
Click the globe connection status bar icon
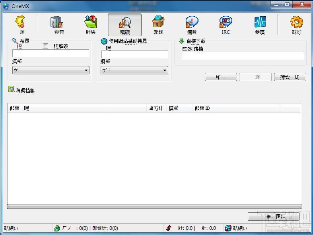click(228, 228)
